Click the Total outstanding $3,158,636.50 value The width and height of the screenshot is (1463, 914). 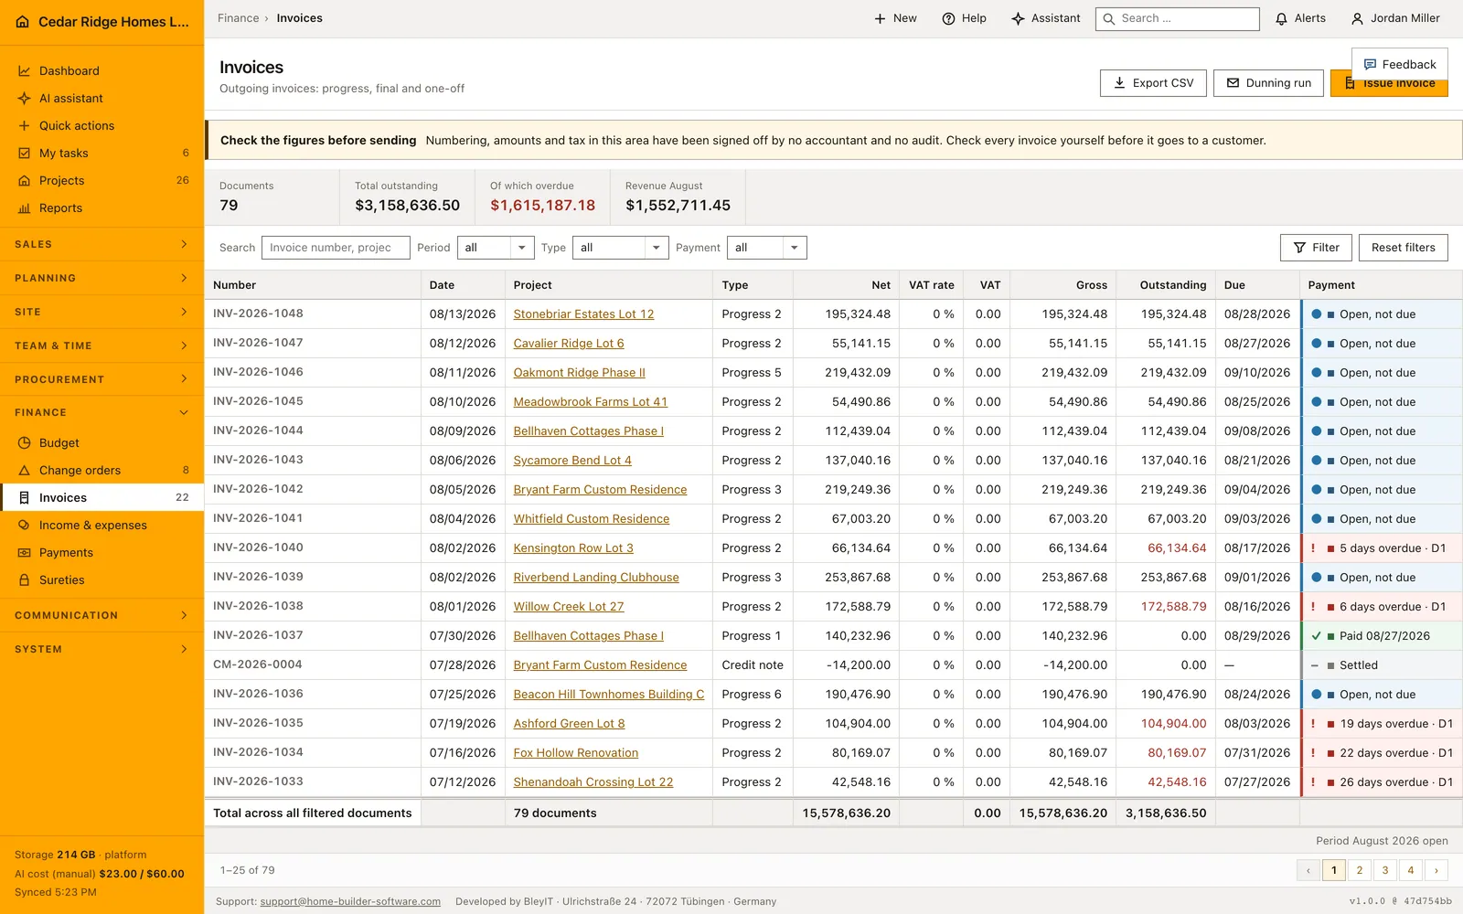point(407,206)
